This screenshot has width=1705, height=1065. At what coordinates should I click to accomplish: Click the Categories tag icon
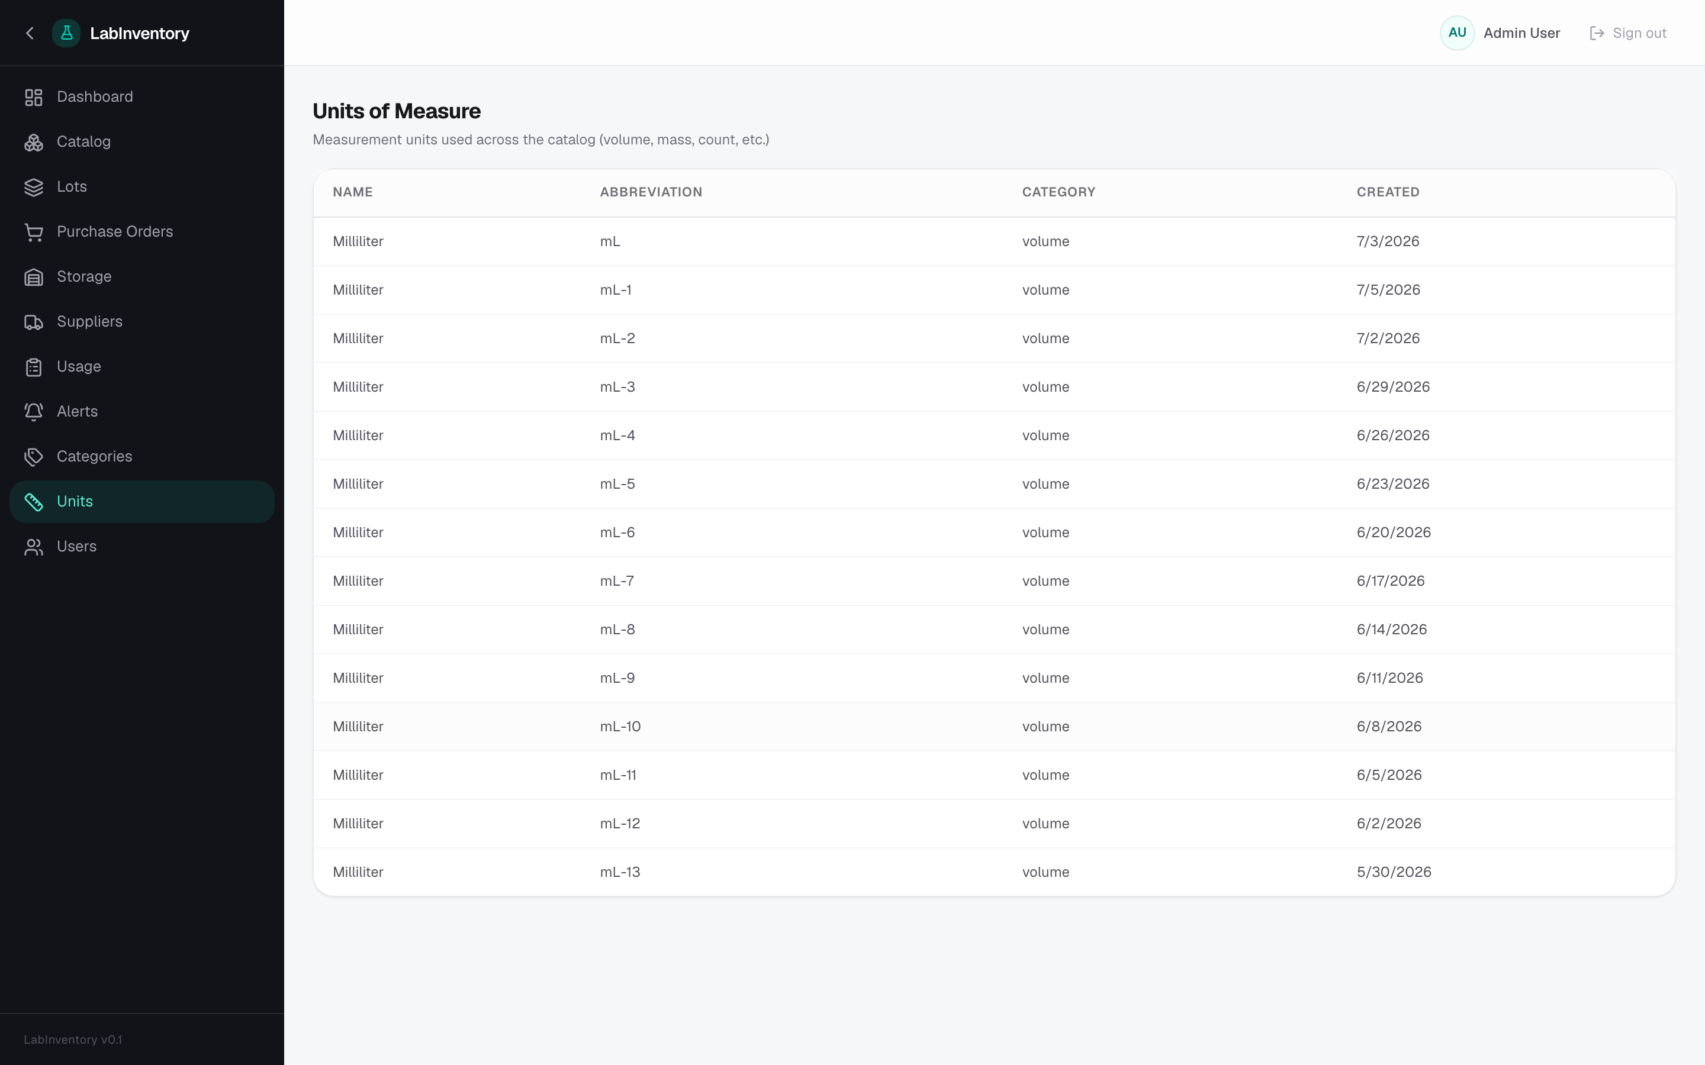(34, 457)
